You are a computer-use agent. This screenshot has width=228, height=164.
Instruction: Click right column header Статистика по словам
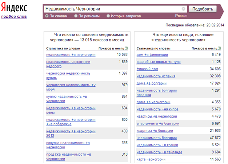(153, 49)
